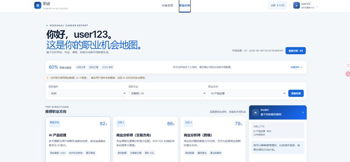Click the 重新分析 ¥2 button
Screen dimensions: 350x162
[296, 51]
